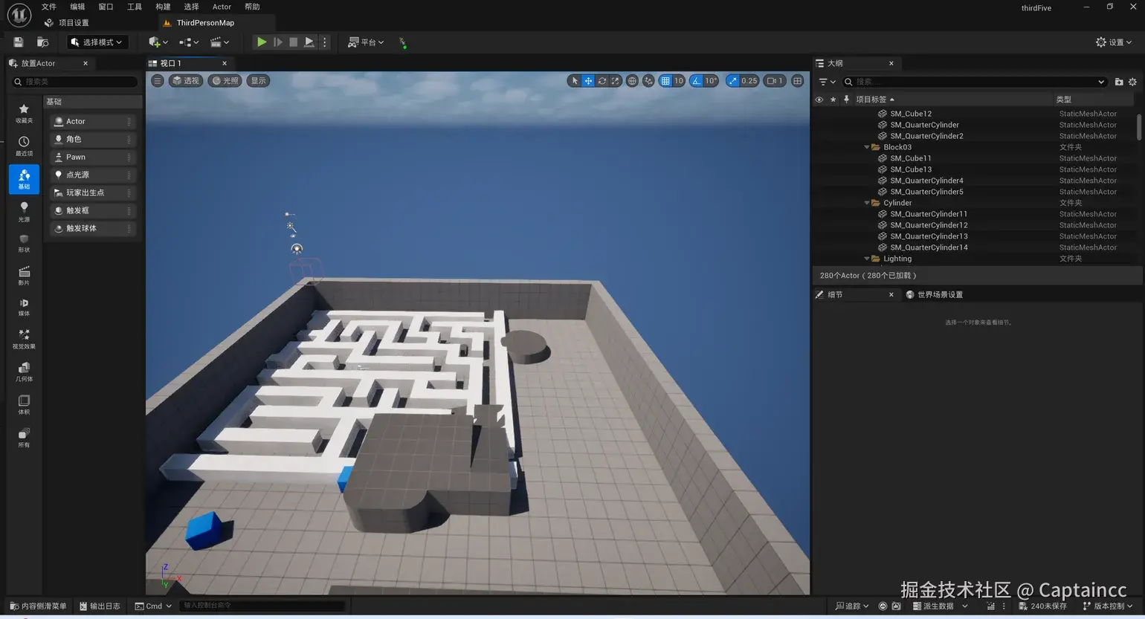This screenshot has height=619, width=1145.
Task: Open the 构建 menu
Action: tap(163, 7)
